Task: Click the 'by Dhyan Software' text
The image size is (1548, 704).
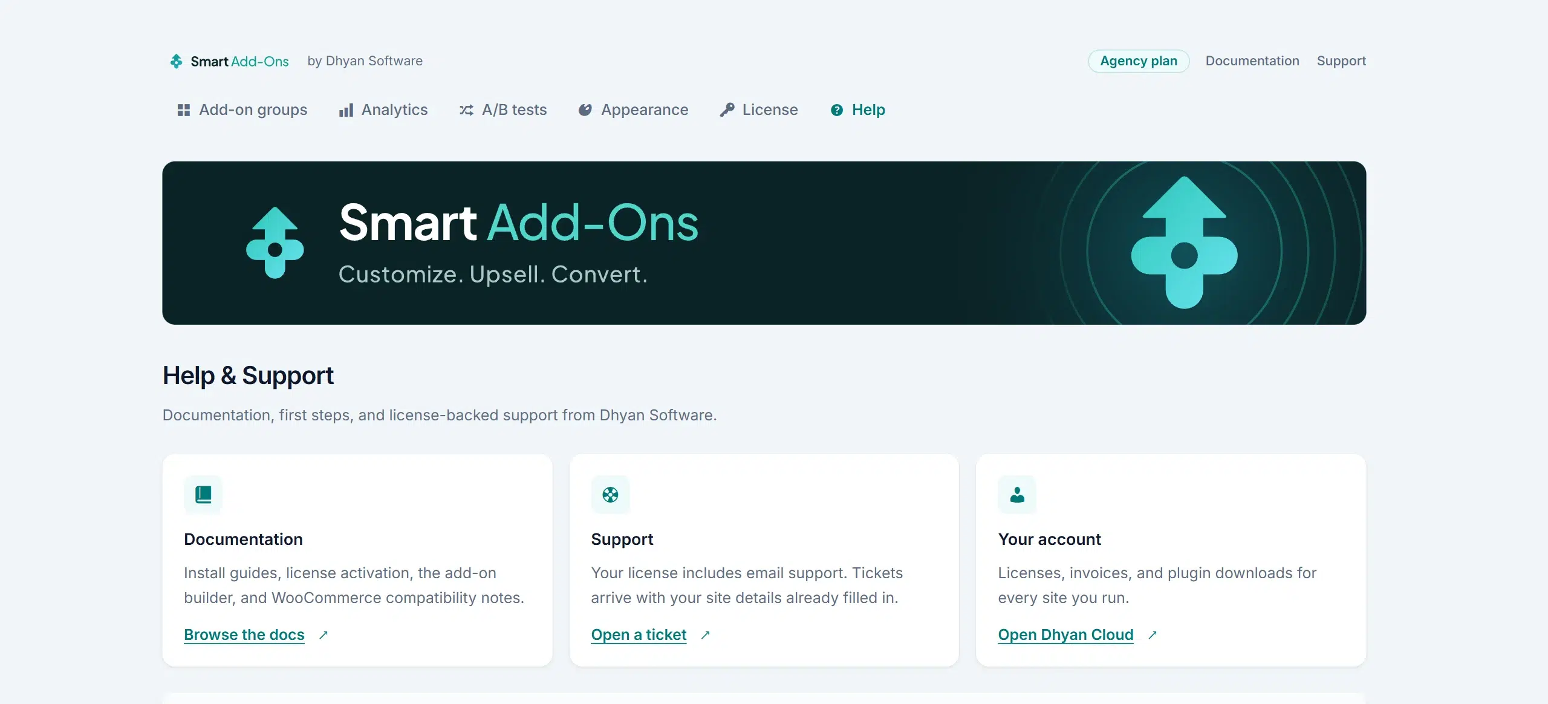Action: coord(365,61)
